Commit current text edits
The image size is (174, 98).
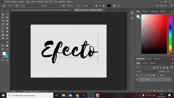pos(119,6)
